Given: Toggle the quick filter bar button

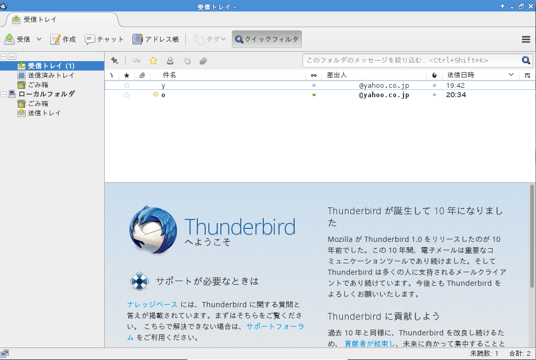Looking at the screenshot, I should coord(267,39).
